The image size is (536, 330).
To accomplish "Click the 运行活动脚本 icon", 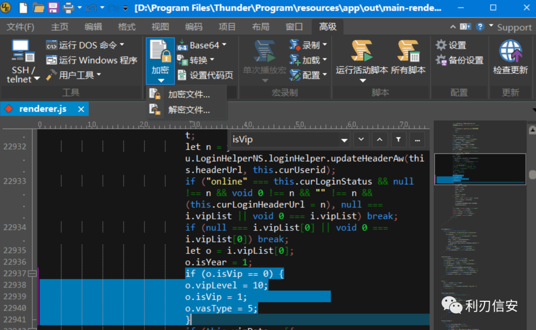I will (x=362, y=51).
